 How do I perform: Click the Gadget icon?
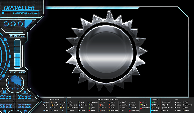(109, 102)
